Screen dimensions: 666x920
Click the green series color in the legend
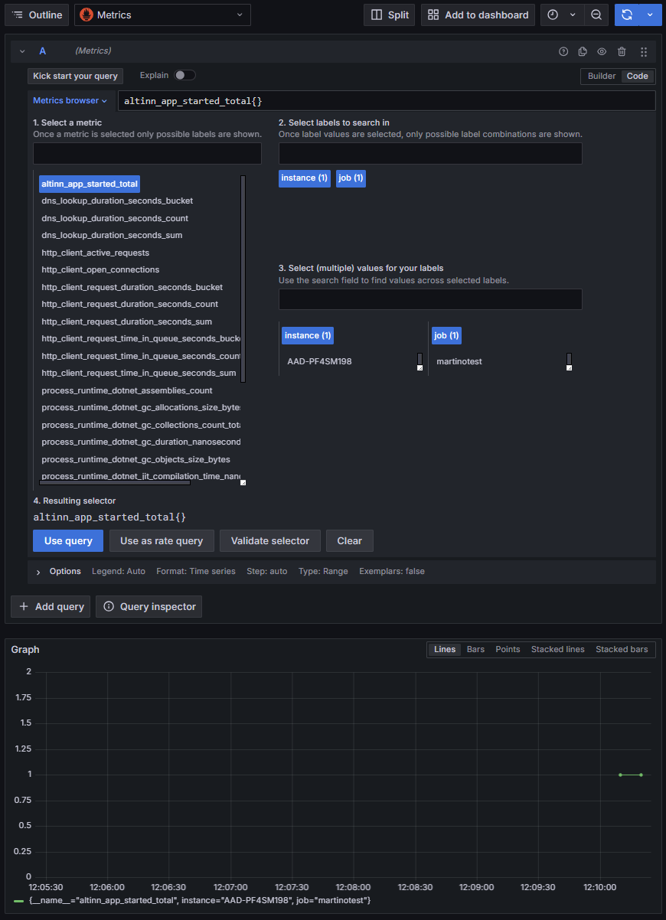click(18, 901)
